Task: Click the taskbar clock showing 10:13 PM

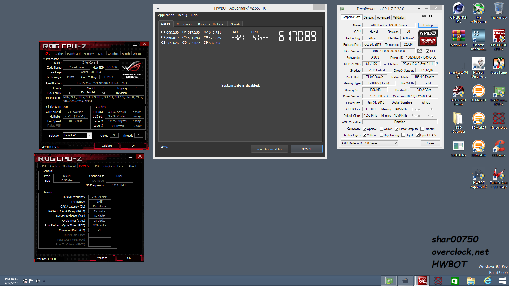Action: pos(11,281)
